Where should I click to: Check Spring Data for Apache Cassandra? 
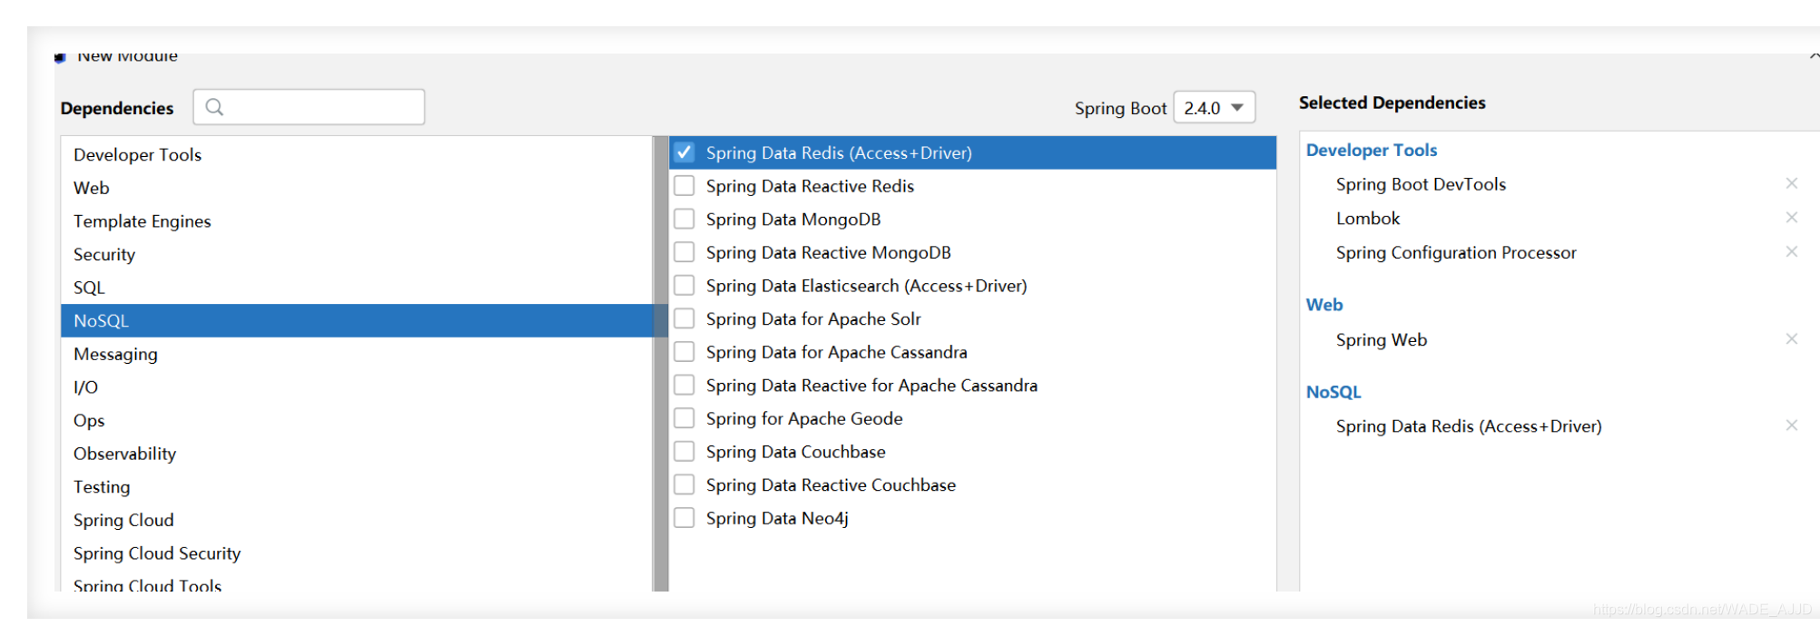tap(684, 352)
